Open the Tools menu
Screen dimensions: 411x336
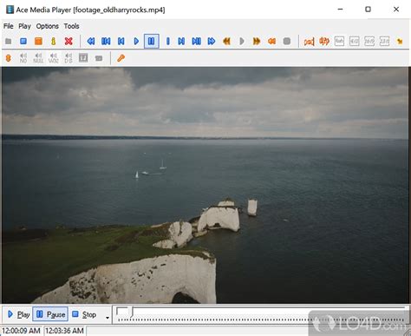point(71,26)
